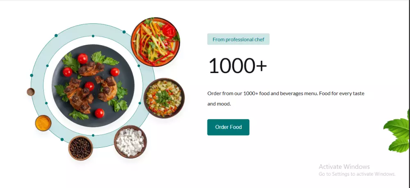Select the vegetable soup in brown bowl
Image resolution: width=410 pixels, height=188 pixels.
[x=164, y=98]
